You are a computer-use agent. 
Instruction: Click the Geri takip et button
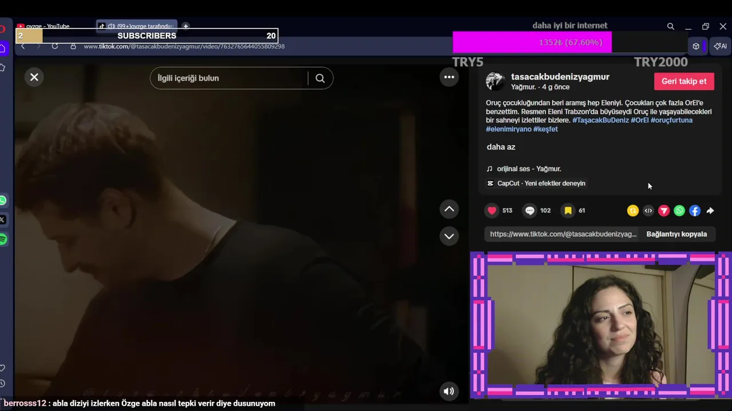pos(684,81)
